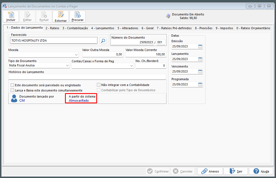Screen dimensions: 276x178
Task: Click the Número do Documento 25092023 field
Action: tap(132, 42)
